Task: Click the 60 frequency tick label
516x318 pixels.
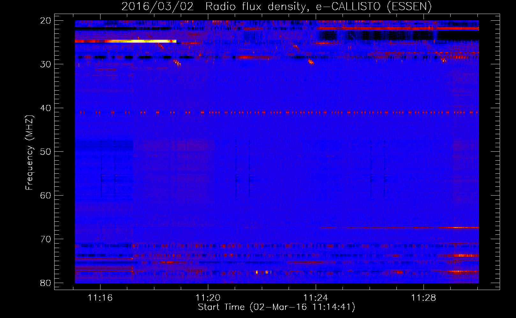Action: pyautogui.click(x=46, y=195)
